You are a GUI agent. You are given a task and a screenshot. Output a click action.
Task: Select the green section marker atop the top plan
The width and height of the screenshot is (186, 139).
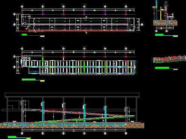point(86,17)
